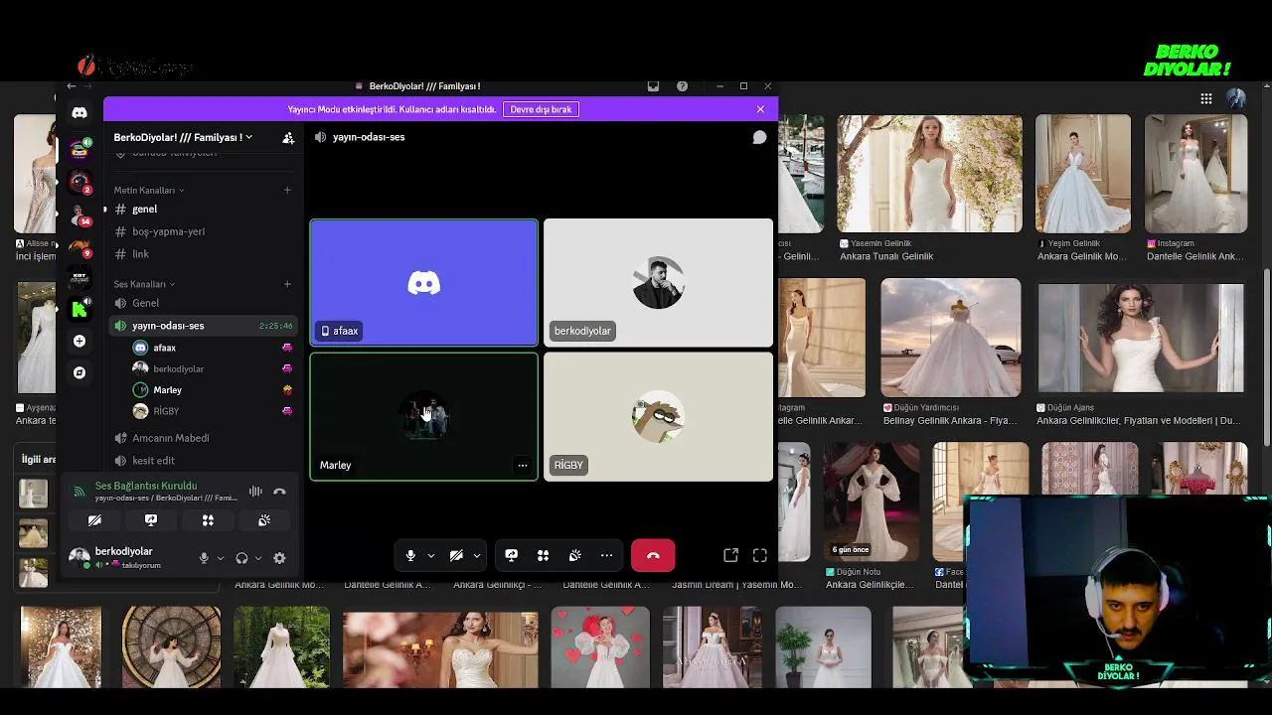Select user RİGBY in voice channel list
1272x715 pixels.
(x=213, y=411)
